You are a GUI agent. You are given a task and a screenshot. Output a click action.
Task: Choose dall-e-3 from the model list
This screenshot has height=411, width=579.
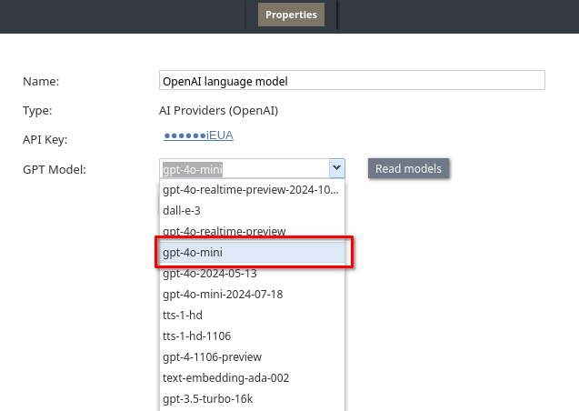[252, 210]
